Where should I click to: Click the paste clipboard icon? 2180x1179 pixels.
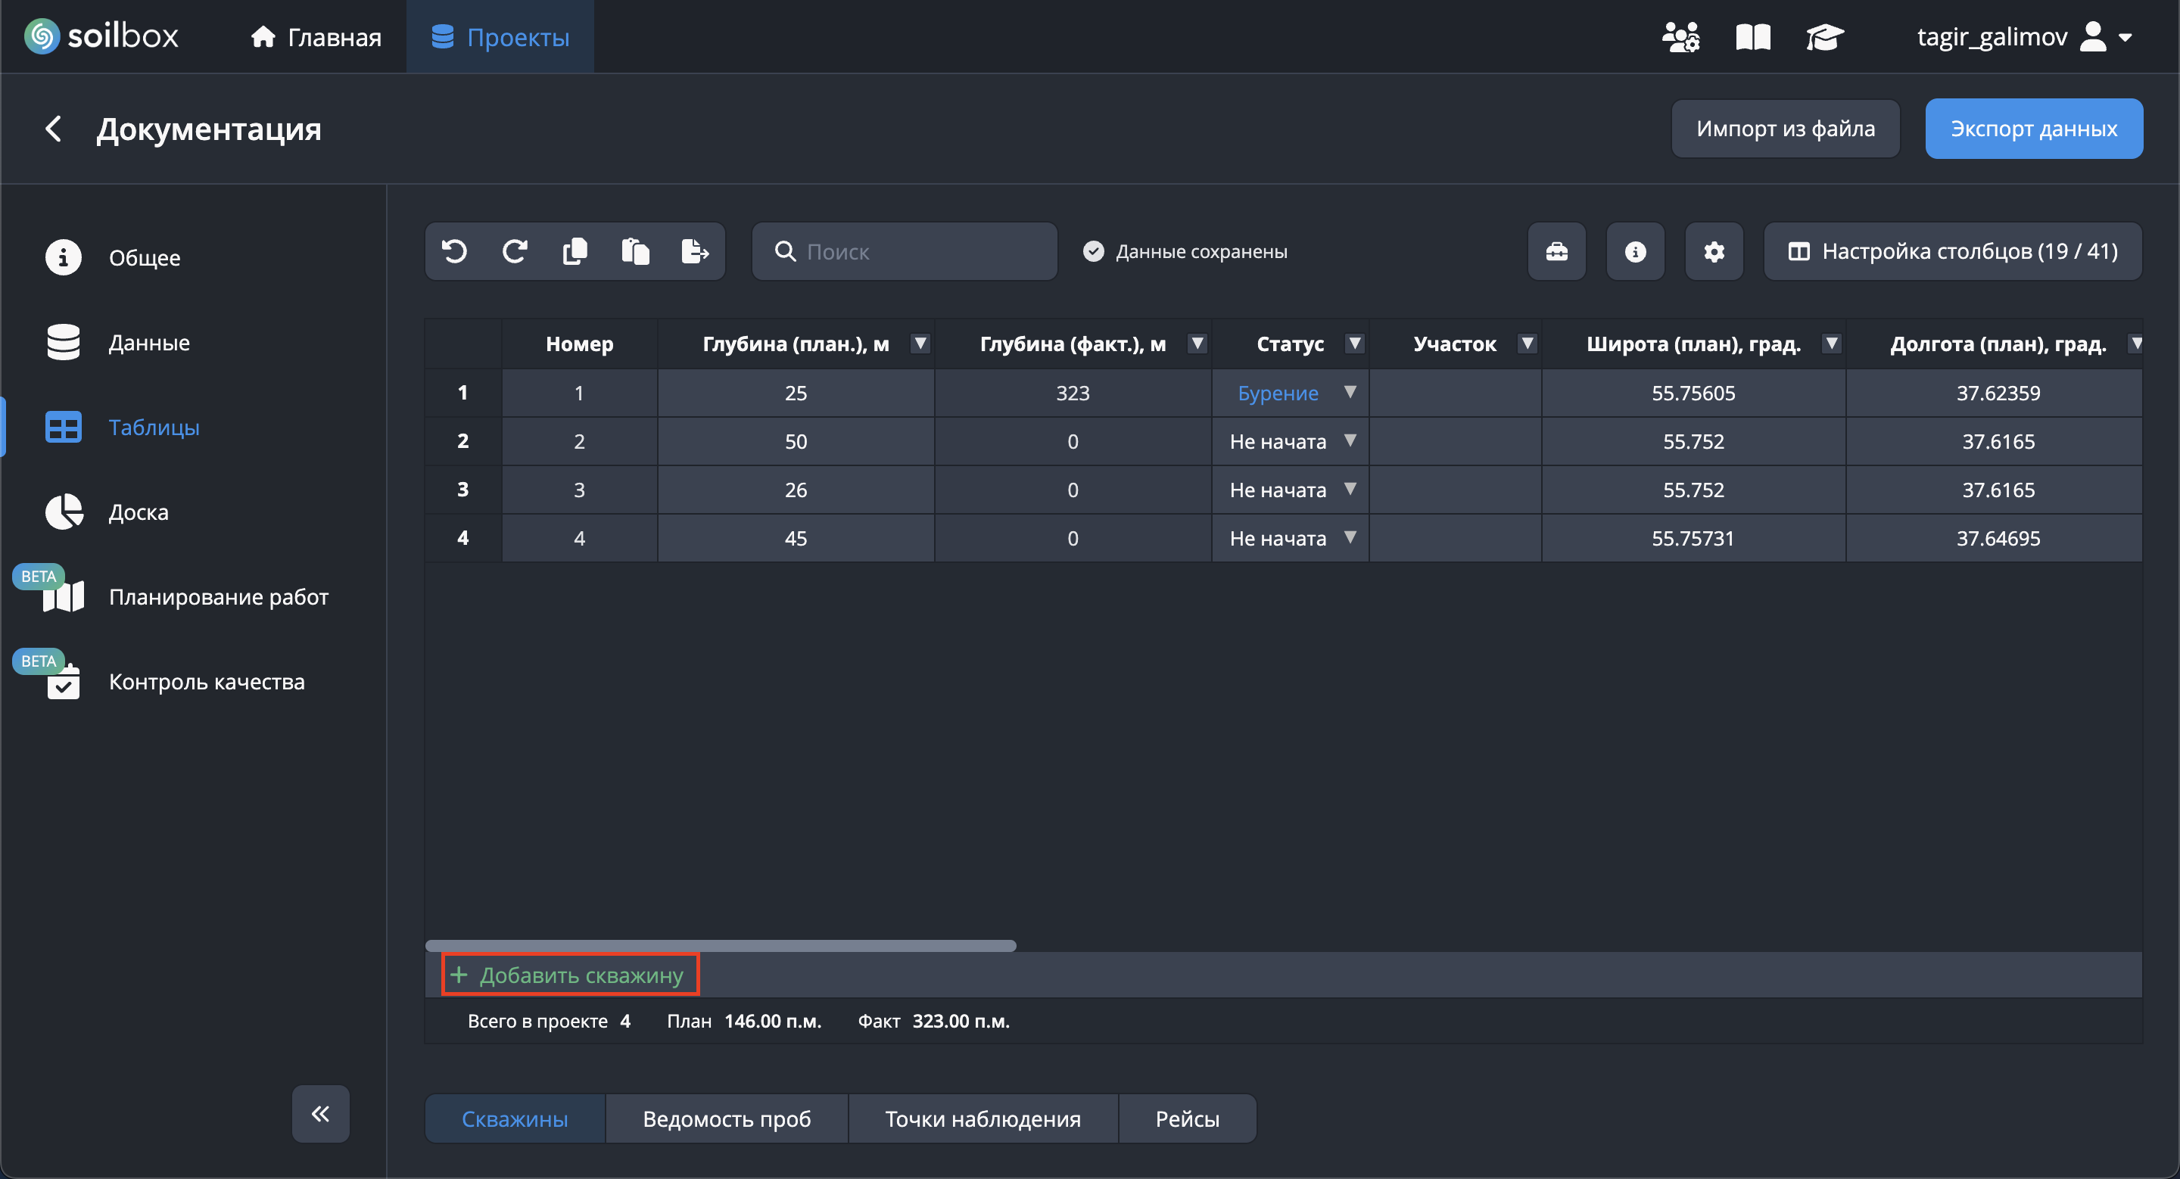click(635, 251)
